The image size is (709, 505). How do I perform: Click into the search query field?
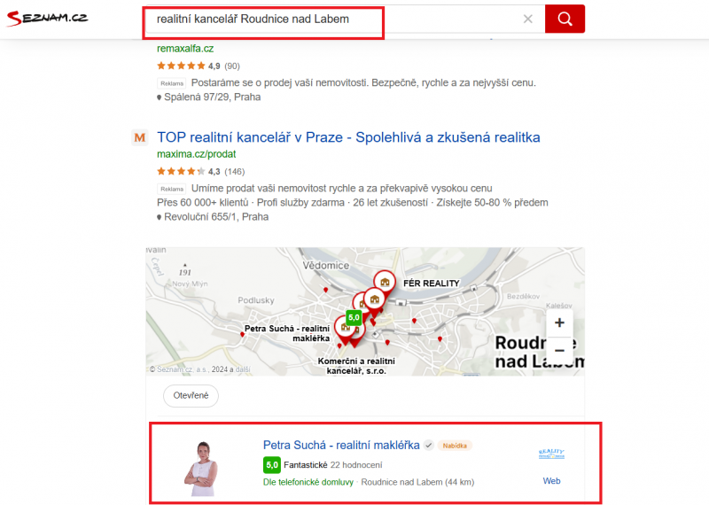click(335, 19)
